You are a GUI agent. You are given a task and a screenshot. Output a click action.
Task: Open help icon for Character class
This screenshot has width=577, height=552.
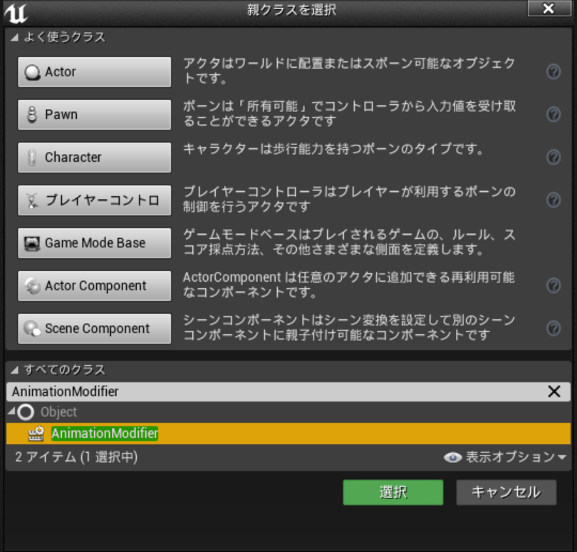point(553,157)
